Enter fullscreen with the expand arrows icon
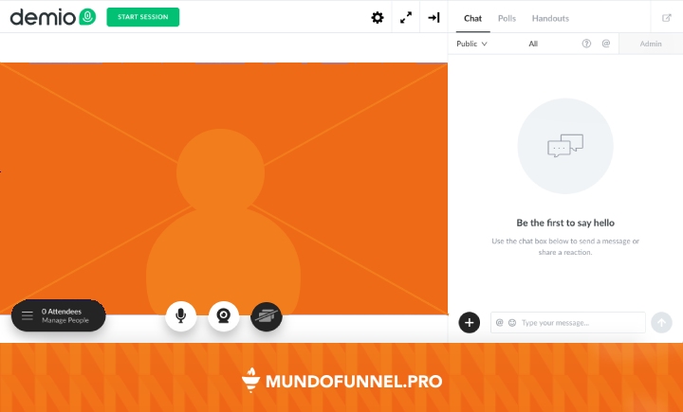Image resolution: width=683 pixels, height=412 pixels. point(406,18)
